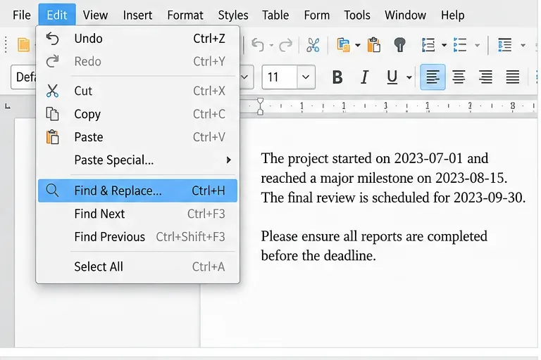Click the font size field showing 11
Image resolution: width=541 pixels, height=360 pixels.
point(280,77)
